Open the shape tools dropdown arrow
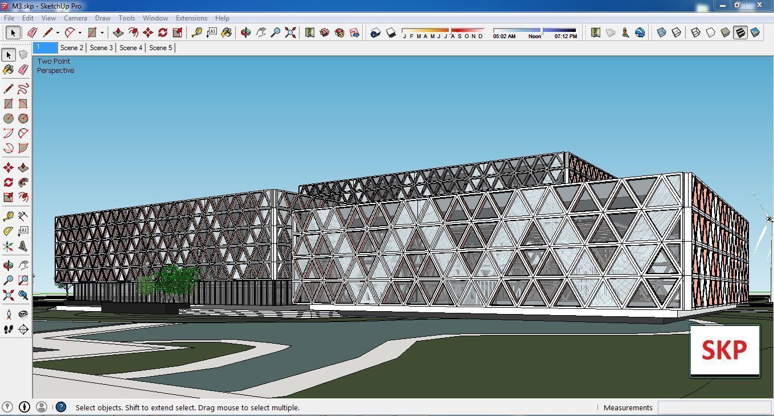 pyautogui.click(x=102, y=33)
